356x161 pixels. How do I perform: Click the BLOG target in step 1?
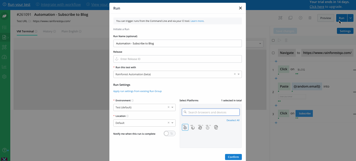click(301, 69)
